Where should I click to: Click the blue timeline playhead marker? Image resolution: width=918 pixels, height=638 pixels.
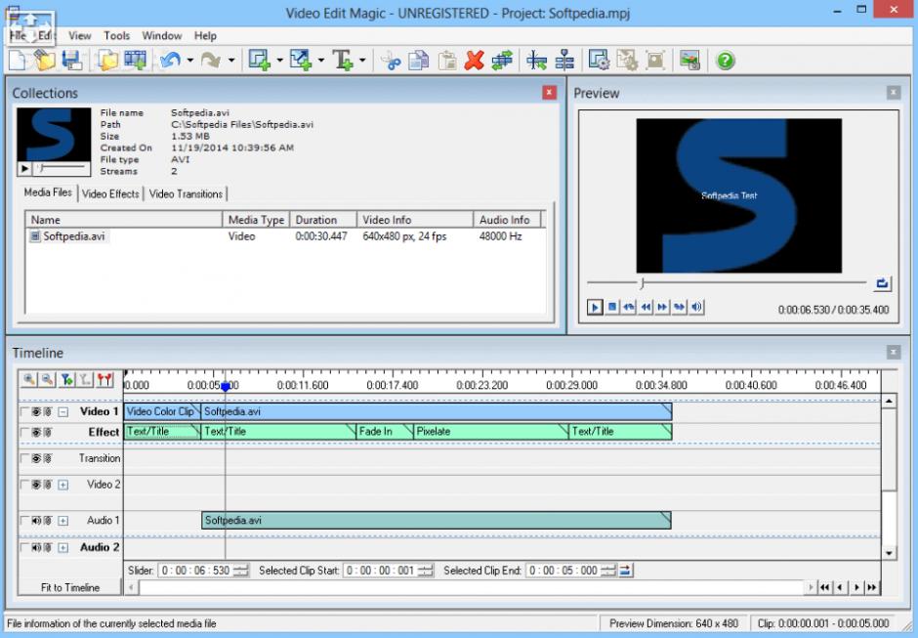click(226, 387)
